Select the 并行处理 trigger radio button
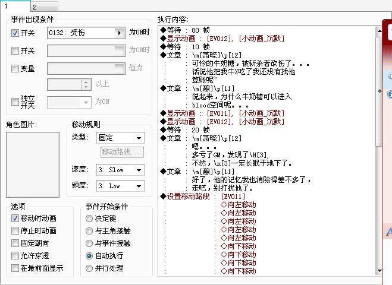392x285 pixels. [89, 268]
